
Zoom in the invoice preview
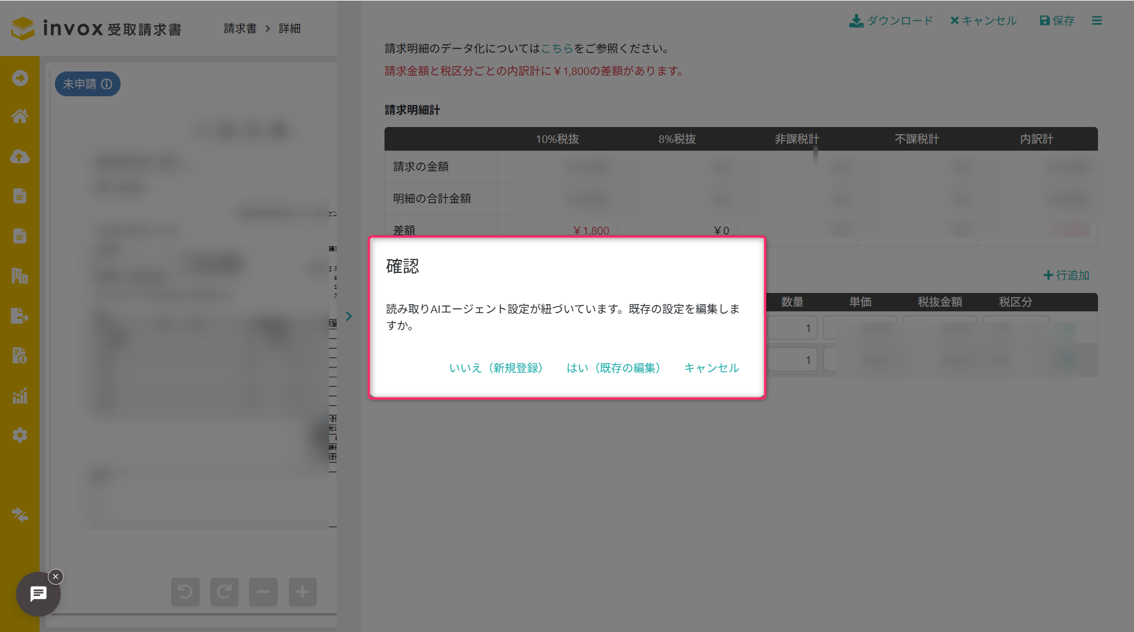[302, 592]
